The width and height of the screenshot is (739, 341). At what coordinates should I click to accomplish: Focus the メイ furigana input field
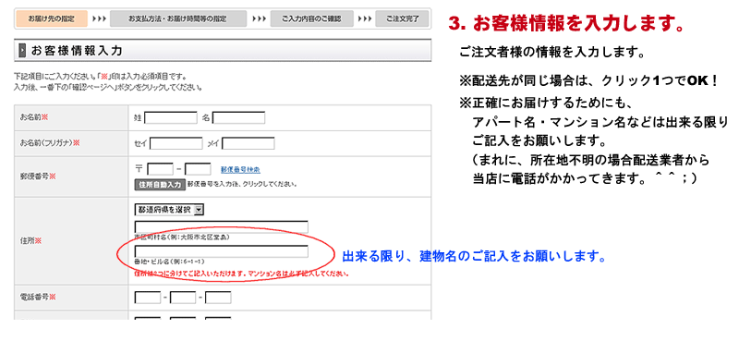pyautogui.click(x=248, y=143)
